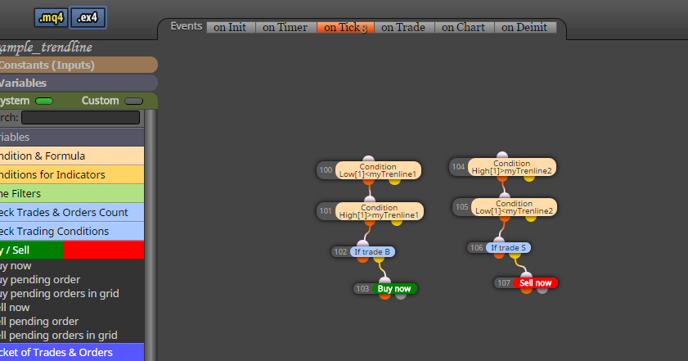
Task: Click yellow output connector of block 100
Action: 394,182
